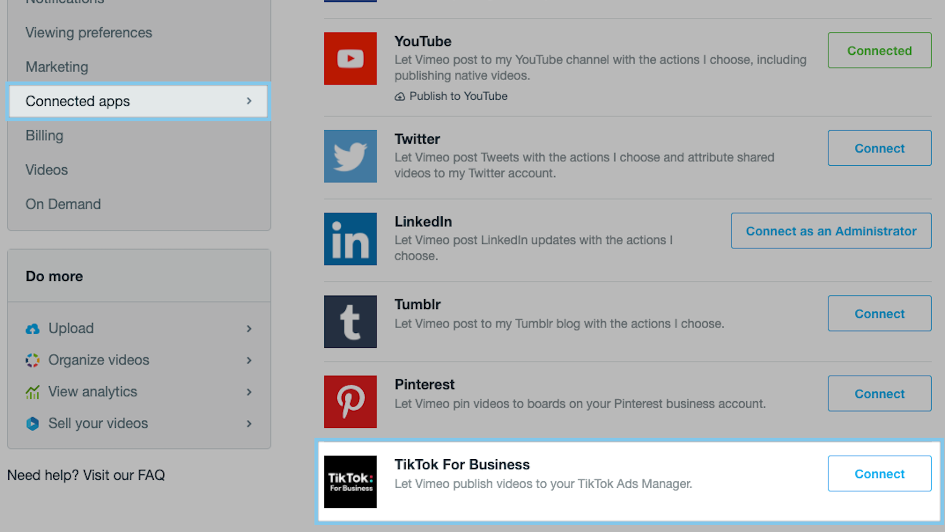Click the Tumblr blog description text
This screenshot has height=532, width=945.
559,324
